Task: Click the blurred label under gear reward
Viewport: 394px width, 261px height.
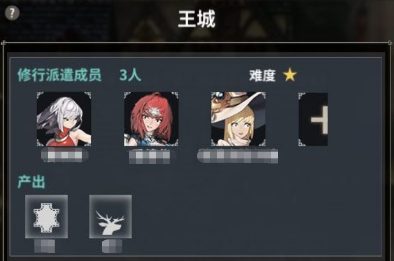Action: [x=45, y=246]
